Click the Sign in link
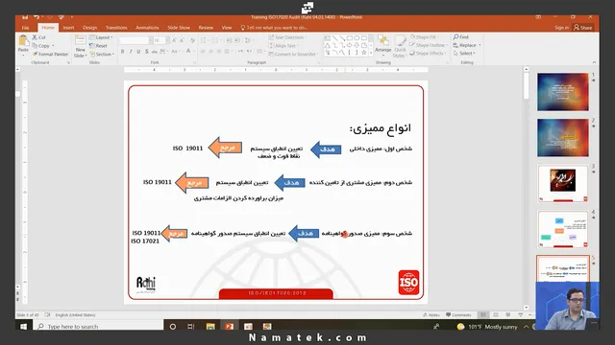This screenshot has width=615, height=345. 561,28
